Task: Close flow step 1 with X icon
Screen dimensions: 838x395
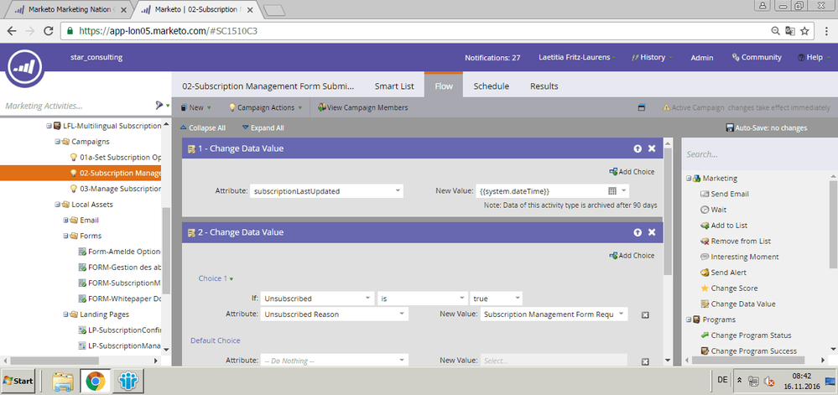Action: coord(652,148)
